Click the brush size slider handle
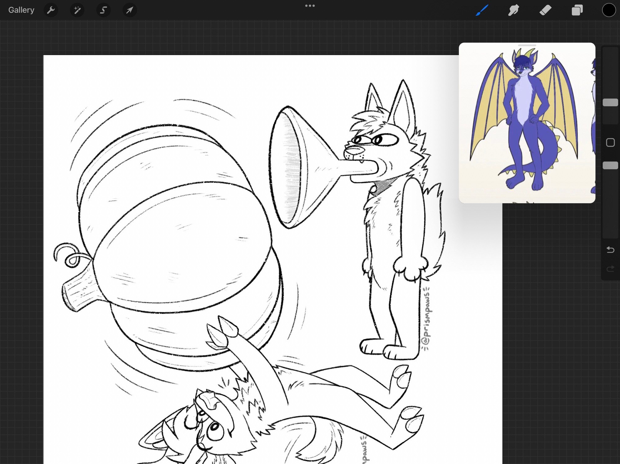The width and height of the screenshot is (620, 464). pos(610,102)
